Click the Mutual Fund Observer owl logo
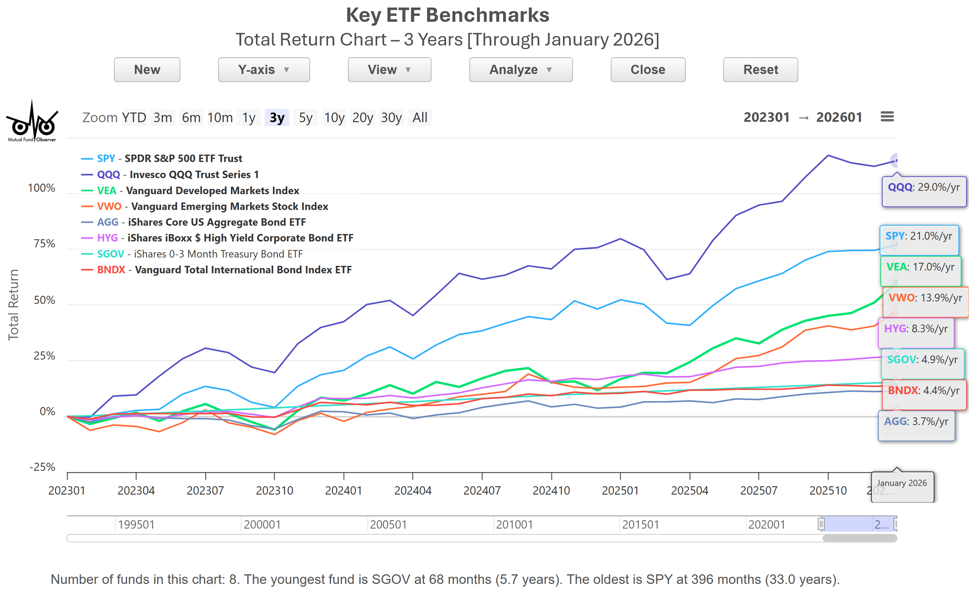 click(x=32, y=121)
